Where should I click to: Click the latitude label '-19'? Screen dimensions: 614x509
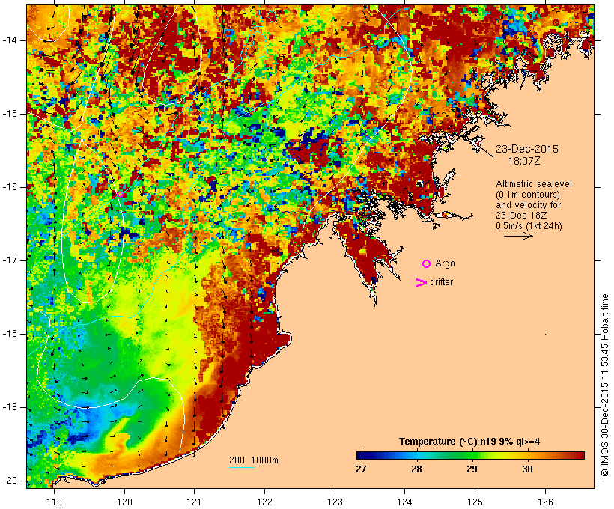[x=10, y=407]
